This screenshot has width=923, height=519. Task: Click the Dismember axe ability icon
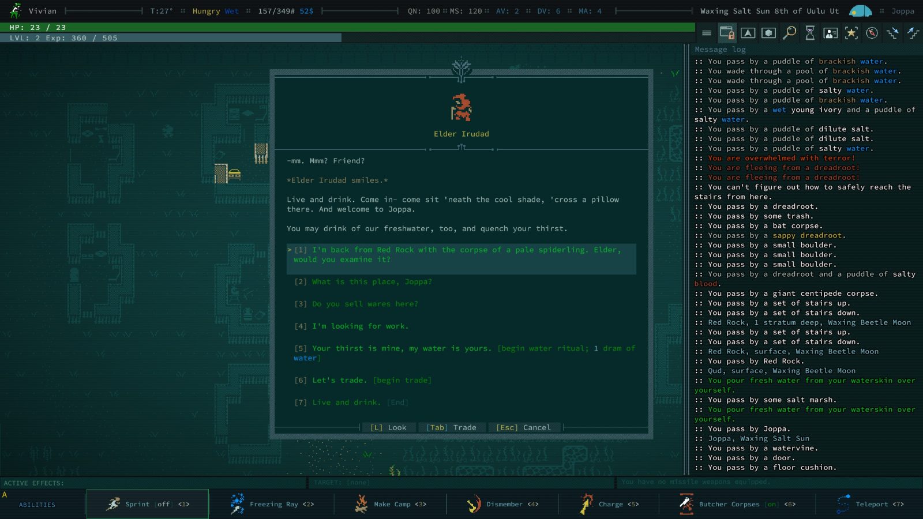point(474,504)
